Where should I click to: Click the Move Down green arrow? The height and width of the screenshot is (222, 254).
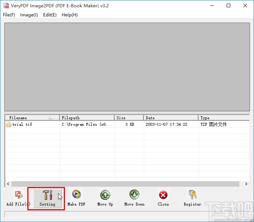click(134, 195)
